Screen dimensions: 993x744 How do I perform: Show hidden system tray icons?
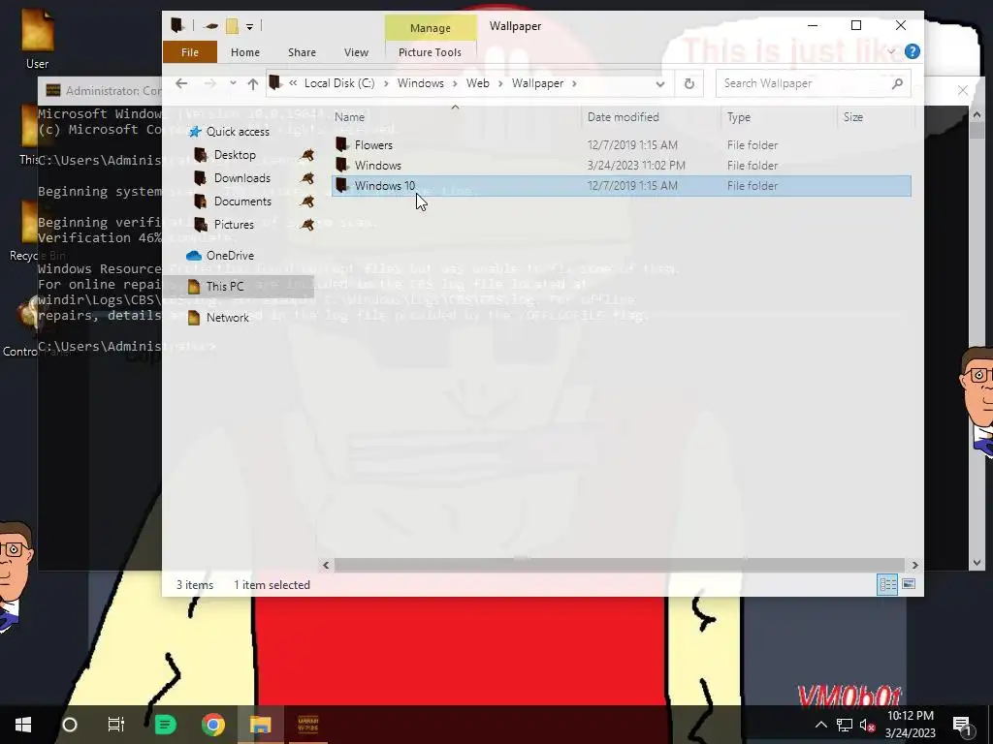coord(820,725)
